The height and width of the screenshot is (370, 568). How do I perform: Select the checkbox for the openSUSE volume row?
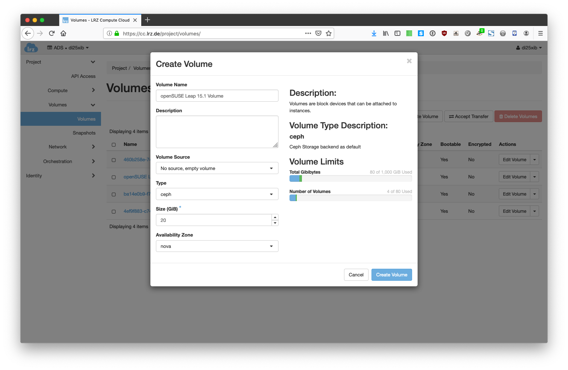(114, 177)
